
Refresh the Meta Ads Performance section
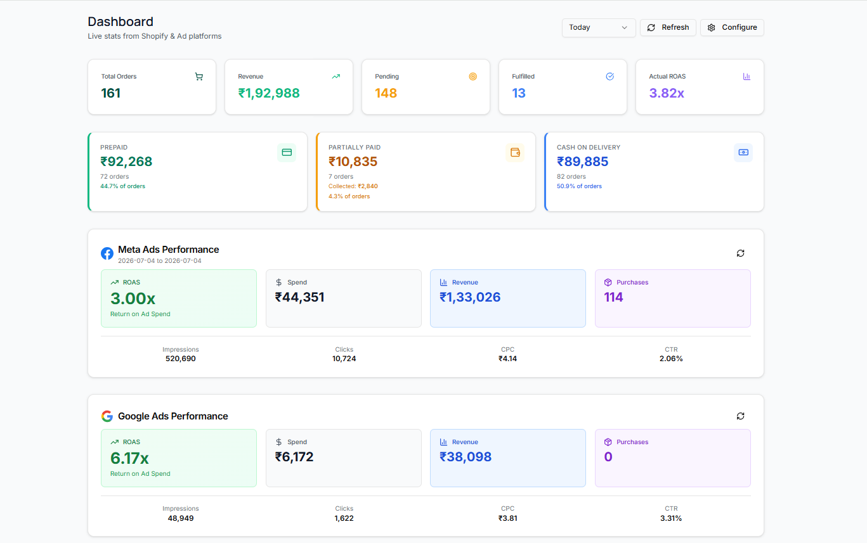[x=741, y=253]
